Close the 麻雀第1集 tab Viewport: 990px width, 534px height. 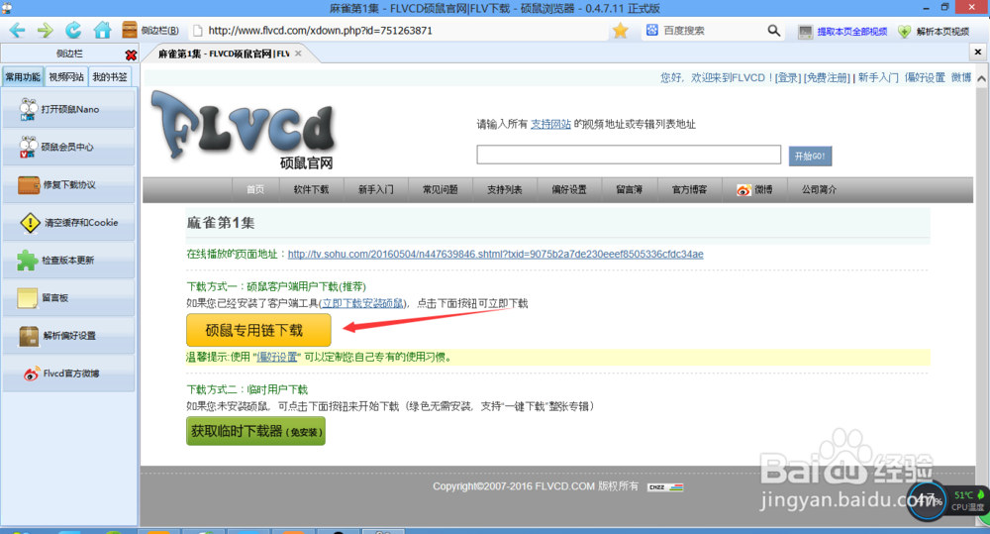(x=298, y=53)
